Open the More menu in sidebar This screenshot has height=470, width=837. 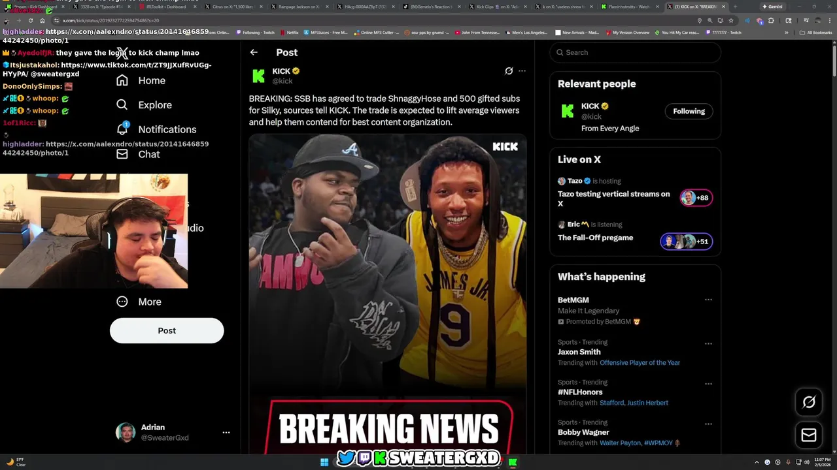click(139, 302)
